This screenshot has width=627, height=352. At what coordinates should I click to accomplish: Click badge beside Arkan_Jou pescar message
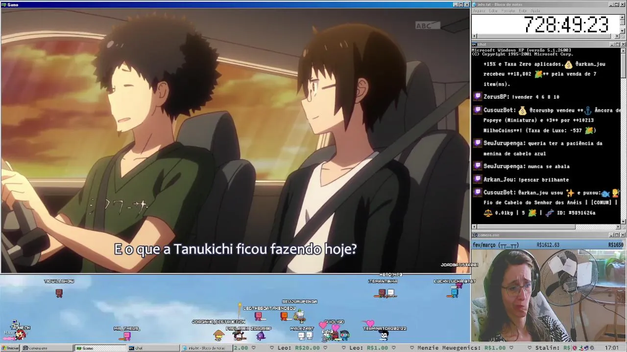tap(478, 179)
